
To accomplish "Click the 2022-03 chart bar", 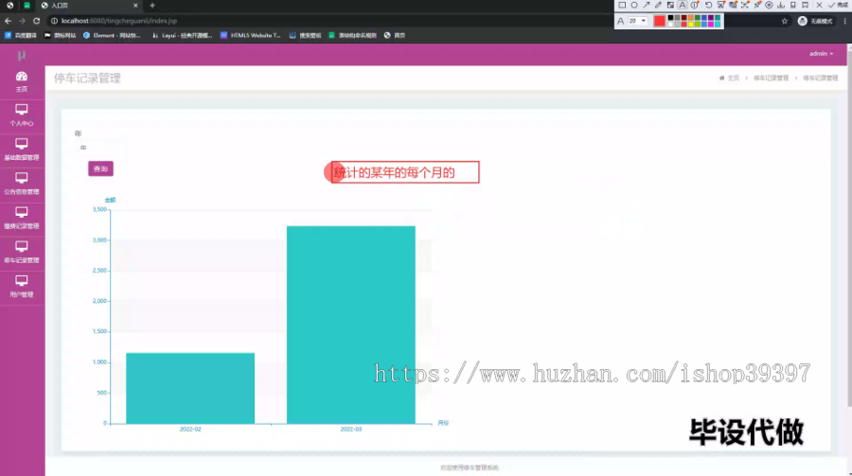I will tap(351, 325).
